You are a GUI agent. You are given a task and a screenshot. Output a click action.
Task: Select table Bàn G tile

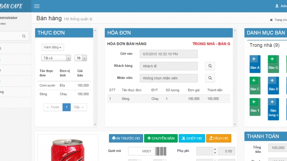tap(273, 64)
